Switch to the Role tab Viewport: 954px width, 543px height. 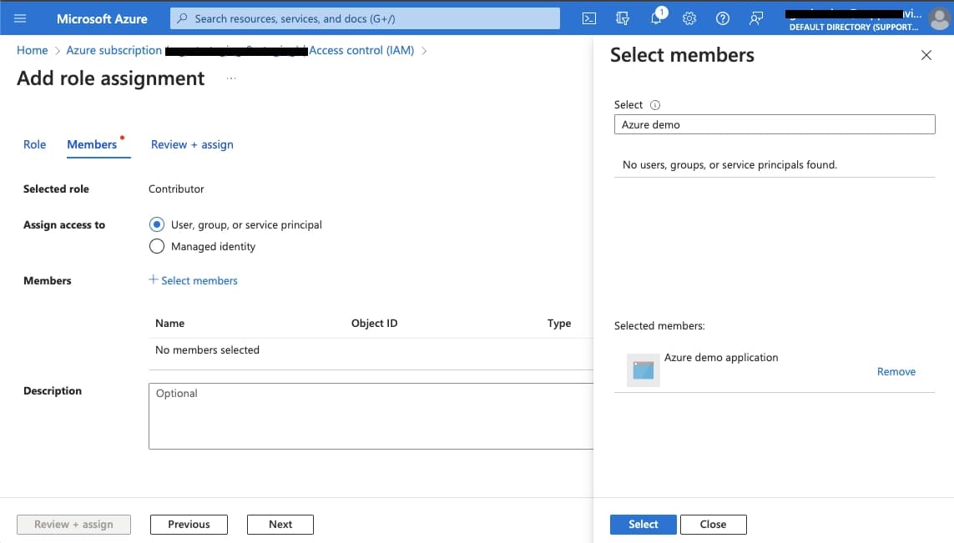34,144
